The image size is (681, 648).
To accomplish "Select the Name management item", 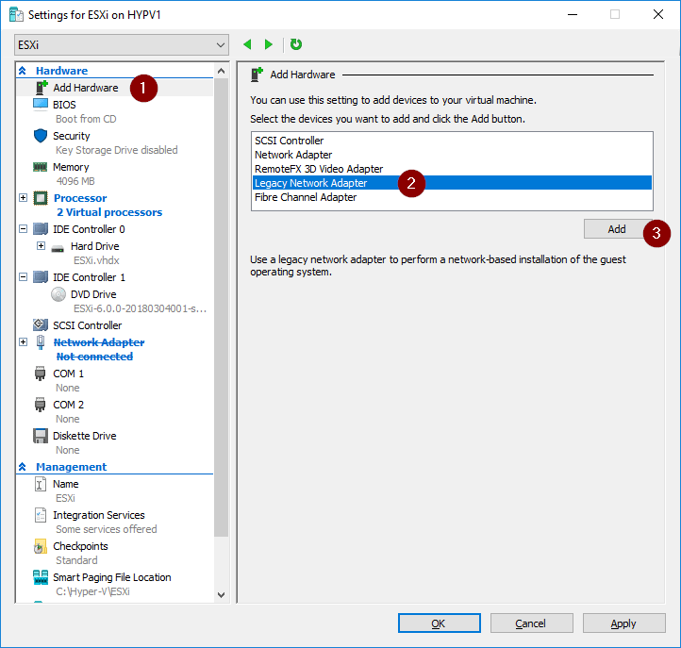I will (66, 484).
